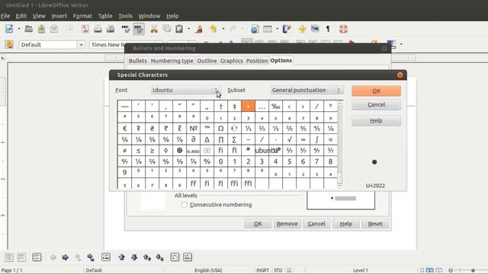Image resolution: width=488 pixels, height=274 pixels.
Task: Click the Insert Table toolbar icon
Action: 268,29
